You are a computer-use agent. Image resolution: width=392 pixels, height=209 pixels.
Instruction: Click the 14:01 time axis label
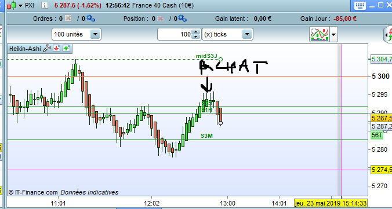(x=280, y=203)
